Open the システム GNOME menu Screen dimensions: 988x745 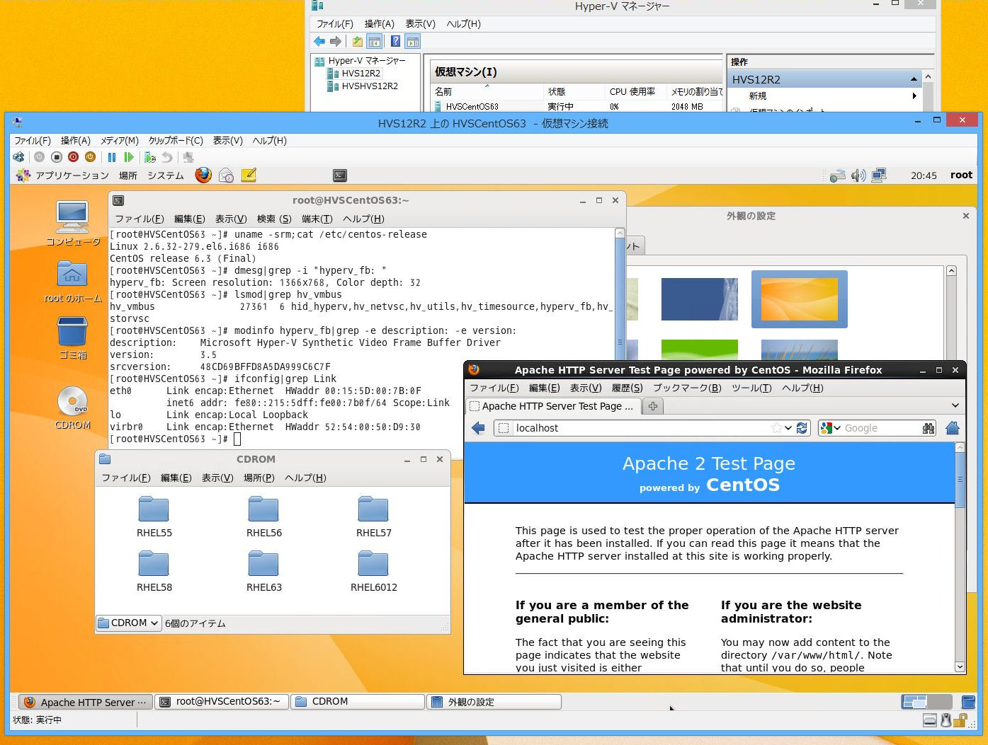[166, 175]
